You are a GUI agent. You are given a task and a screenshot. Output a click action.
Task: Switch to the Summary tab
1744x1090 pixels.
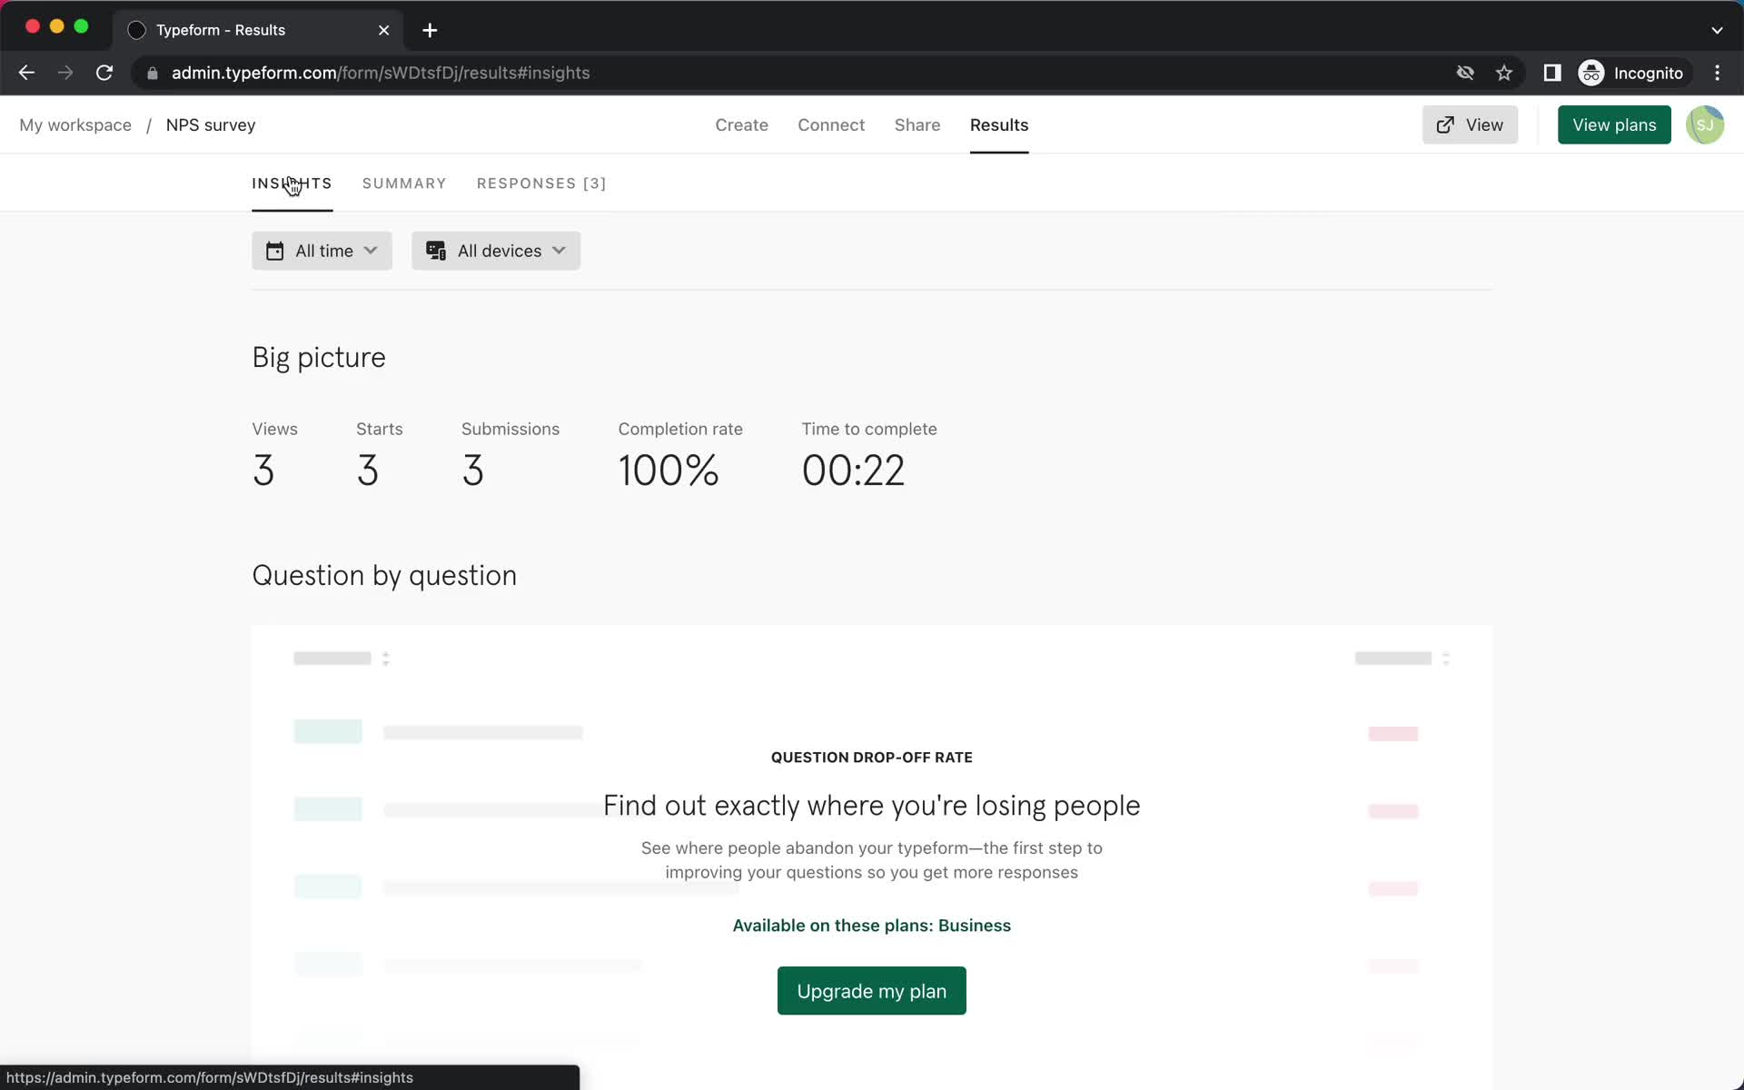point(404,183)
